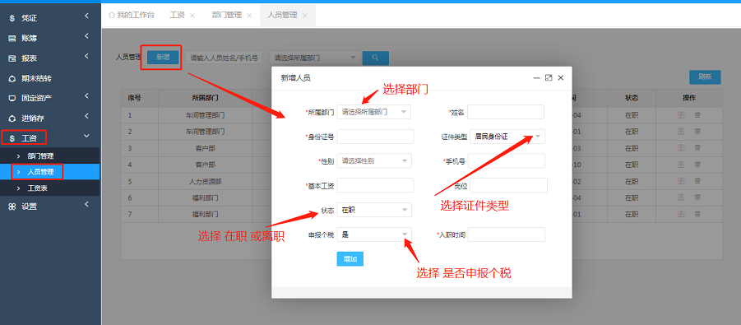Viewport: 741px width, 325px height.
Task: Click the edit icon in row 6
Action: coord(681,197)
